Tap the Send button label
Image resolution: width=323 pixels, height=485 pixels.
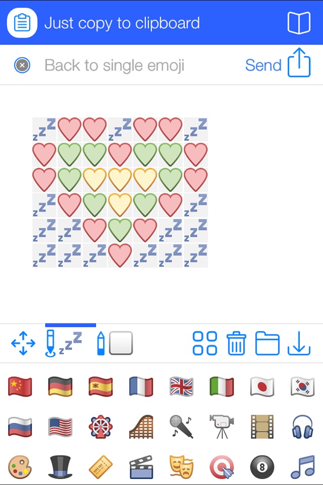[263, 65]
